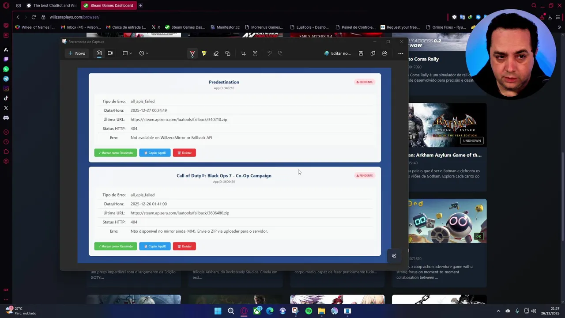The image size is (565, 318).
Task: Open Twitch in the Opera sidebar
Action: 6,59
